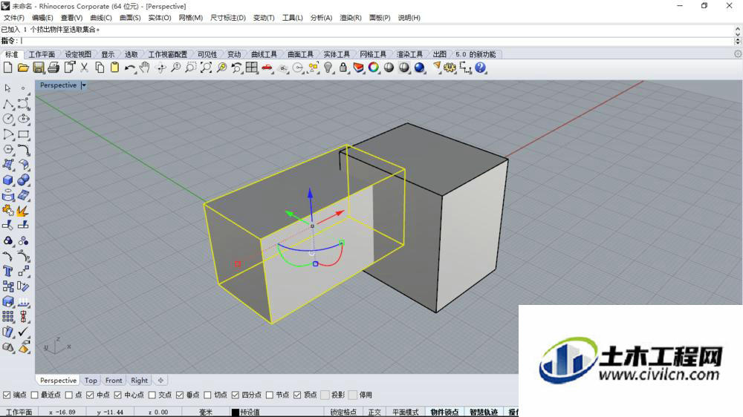Uncheck the 端点 osnap checkbox
Viewport: 743px width, 417px height.
(x=7, y=395)
